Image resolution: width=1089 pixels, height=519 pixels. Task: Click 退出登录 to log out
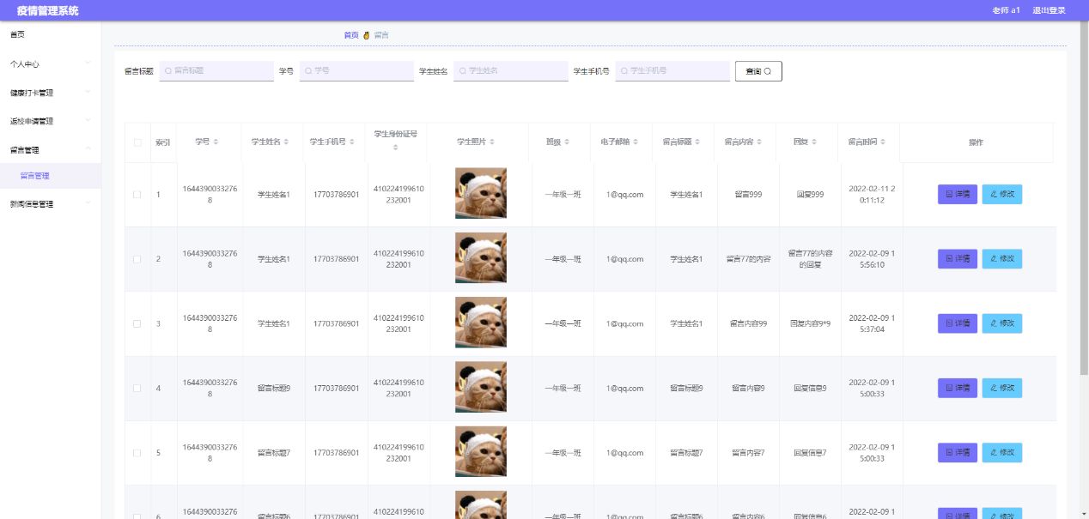[x=1049, y=10]
